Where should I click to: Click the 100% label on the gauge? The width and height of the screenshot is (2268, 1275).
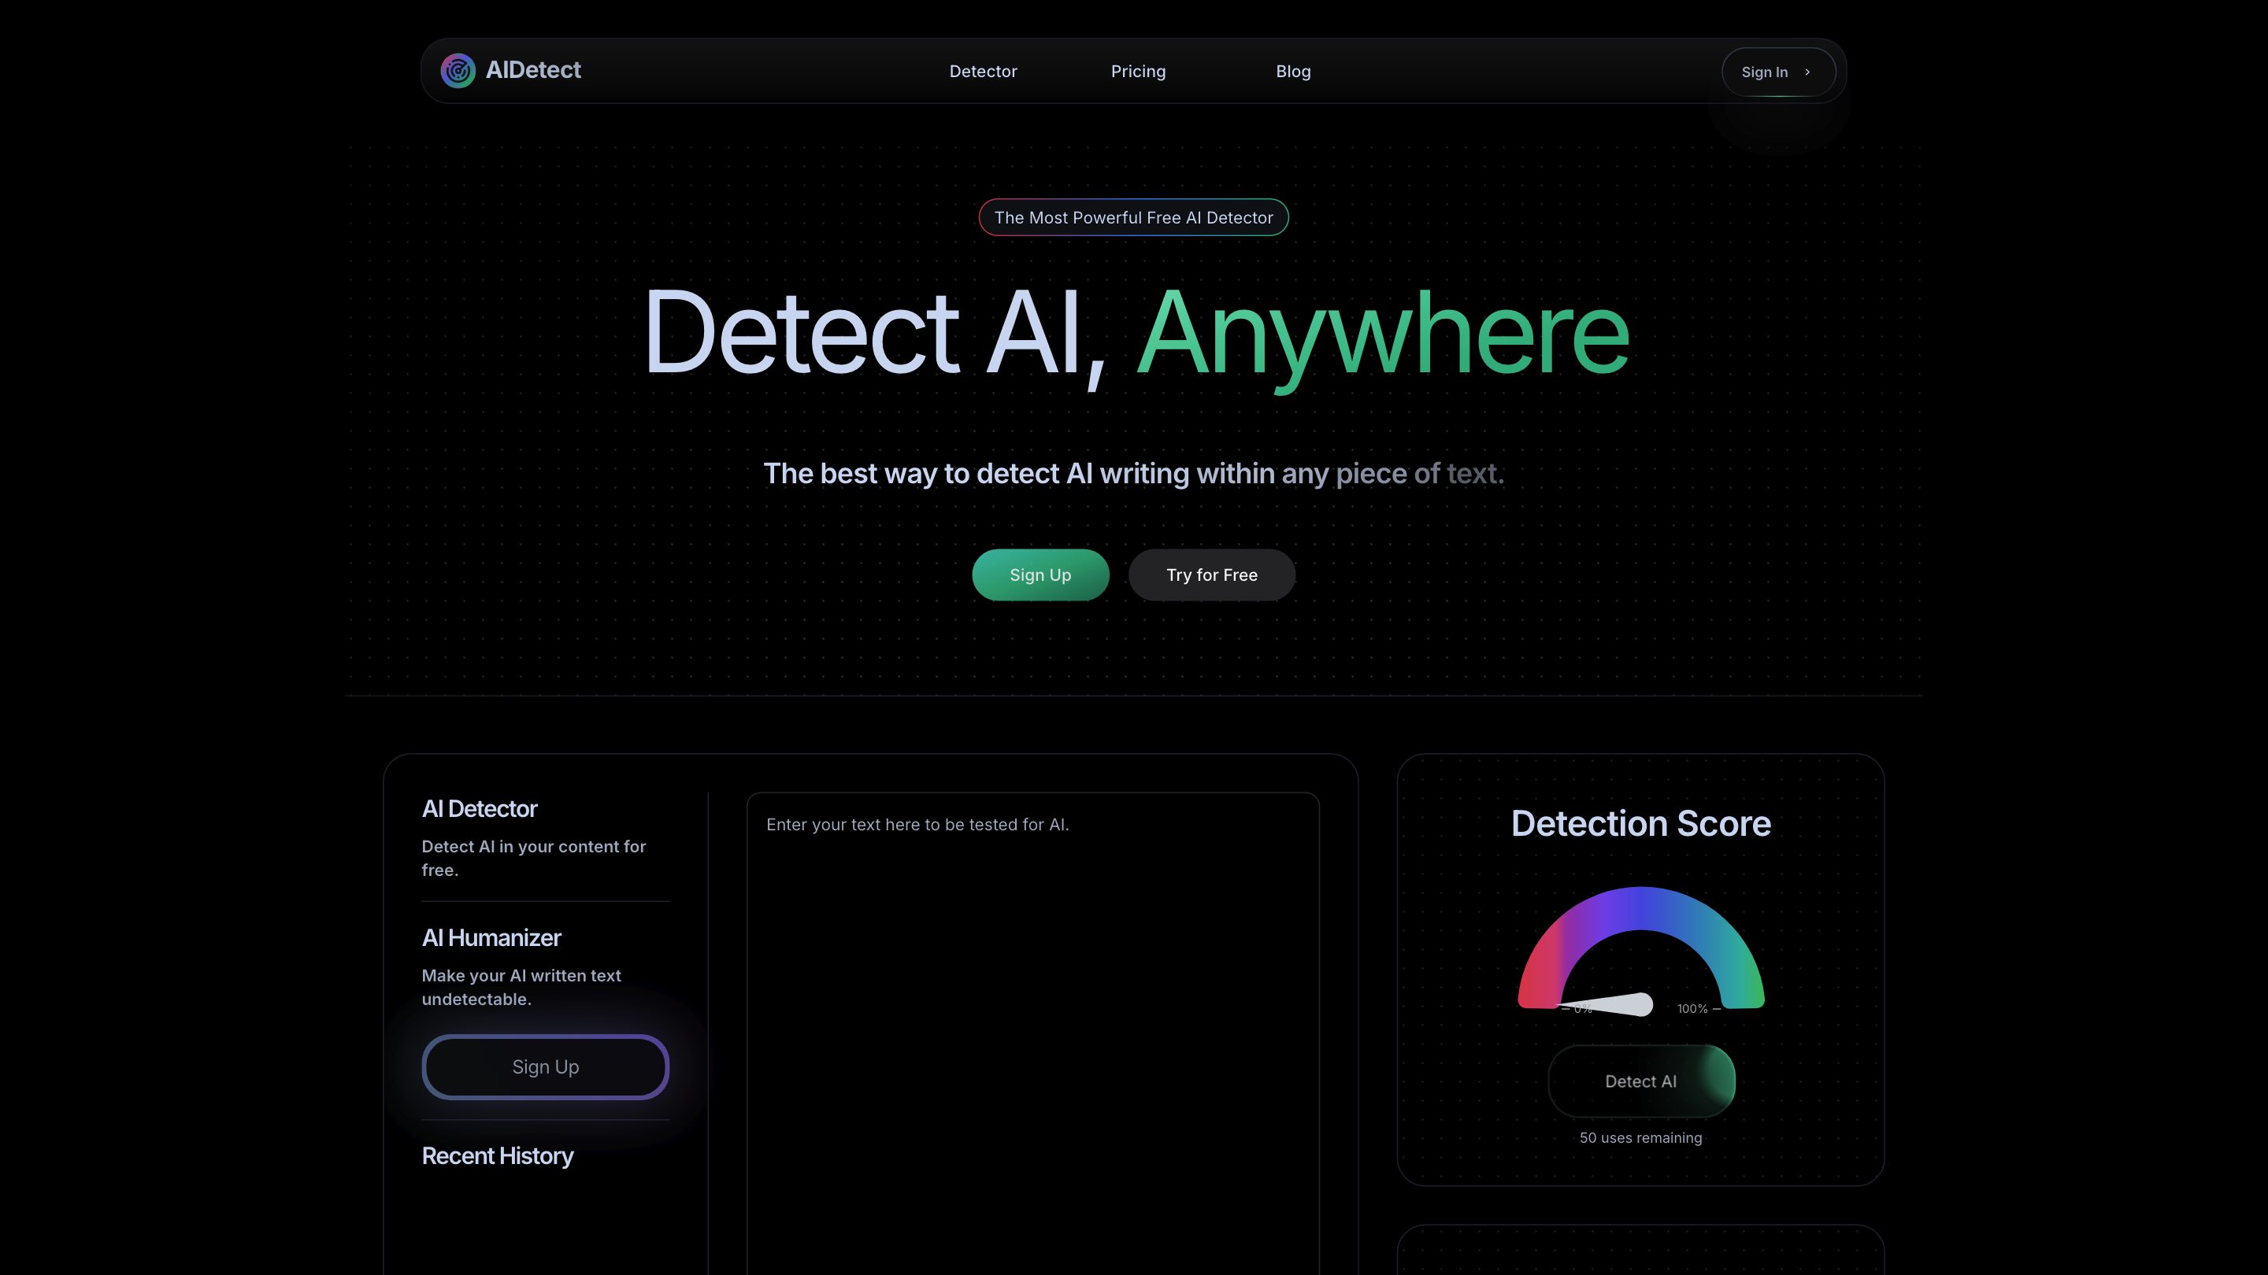(x=1692, y=1008)
